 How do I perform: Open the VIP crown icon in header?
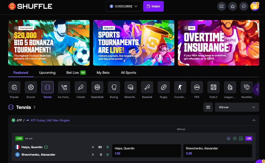(233, 6)
